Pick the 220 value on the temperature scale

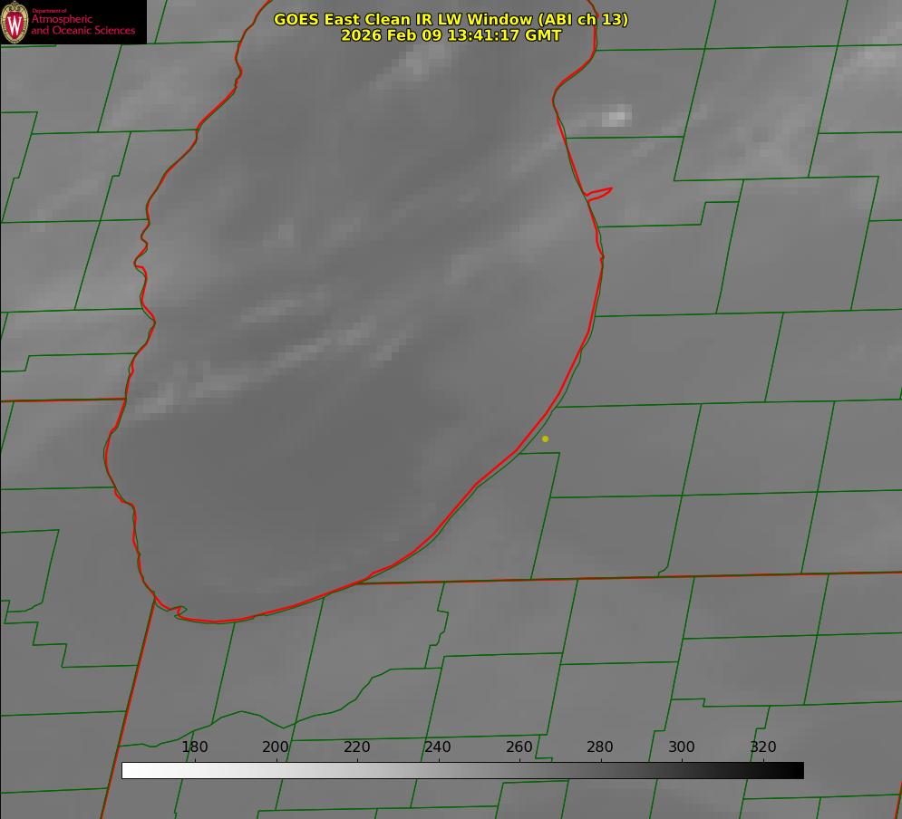tap(357, 747)
